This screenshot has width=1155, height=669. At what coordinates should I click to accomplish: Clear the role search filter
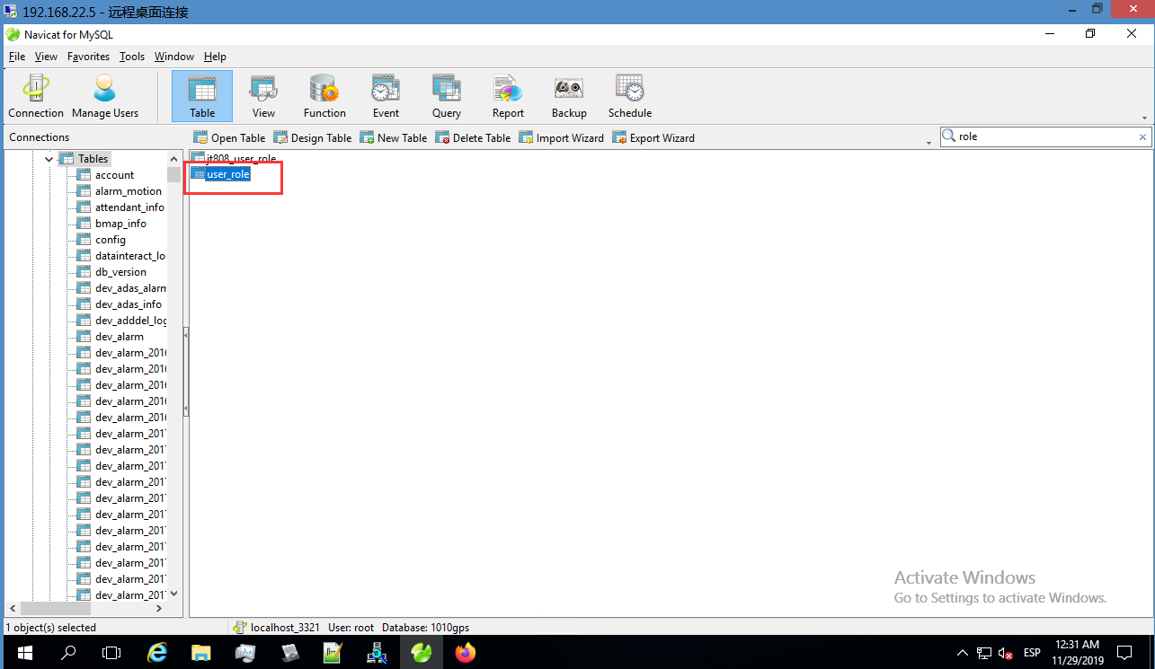(x=1142, y=137)
